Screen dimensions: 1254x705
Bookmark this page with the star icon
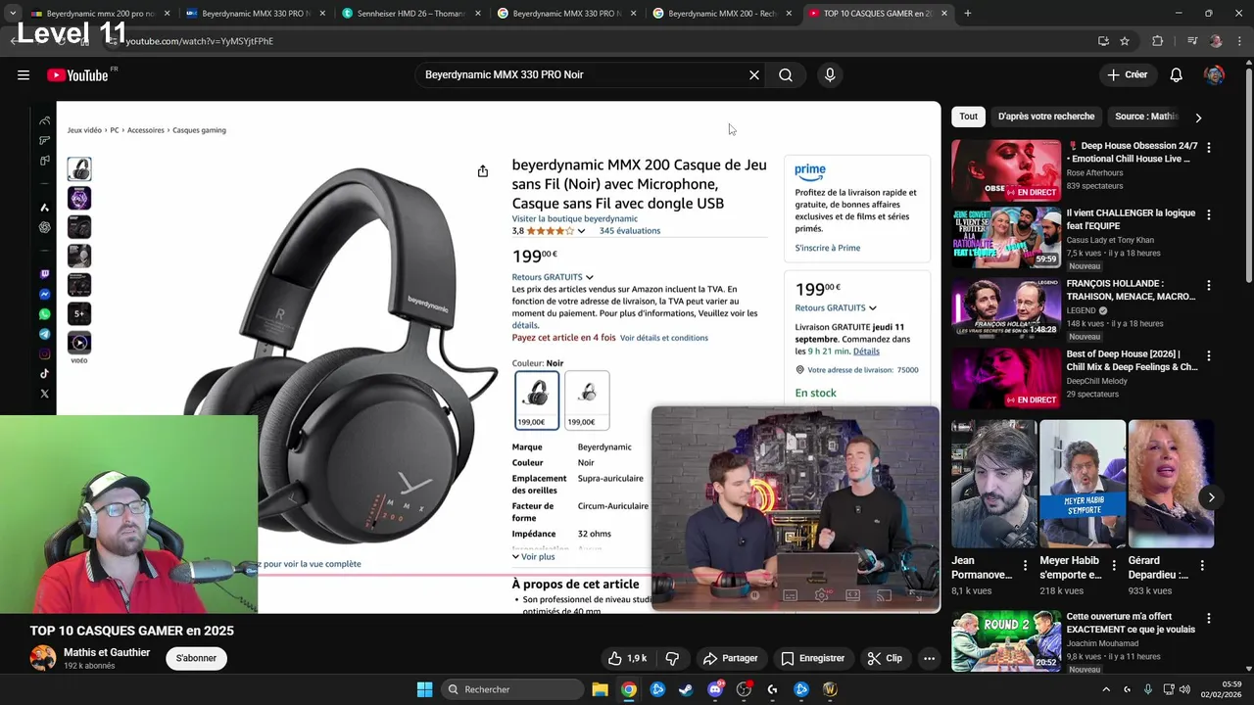pyautogui.click(x=1125, y=41)
